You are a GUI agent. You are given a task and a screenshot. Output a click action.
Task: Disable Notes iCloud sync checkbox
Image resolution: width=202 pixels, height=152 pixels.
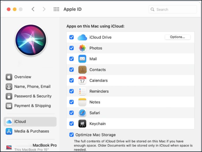(x=72, y=102)
